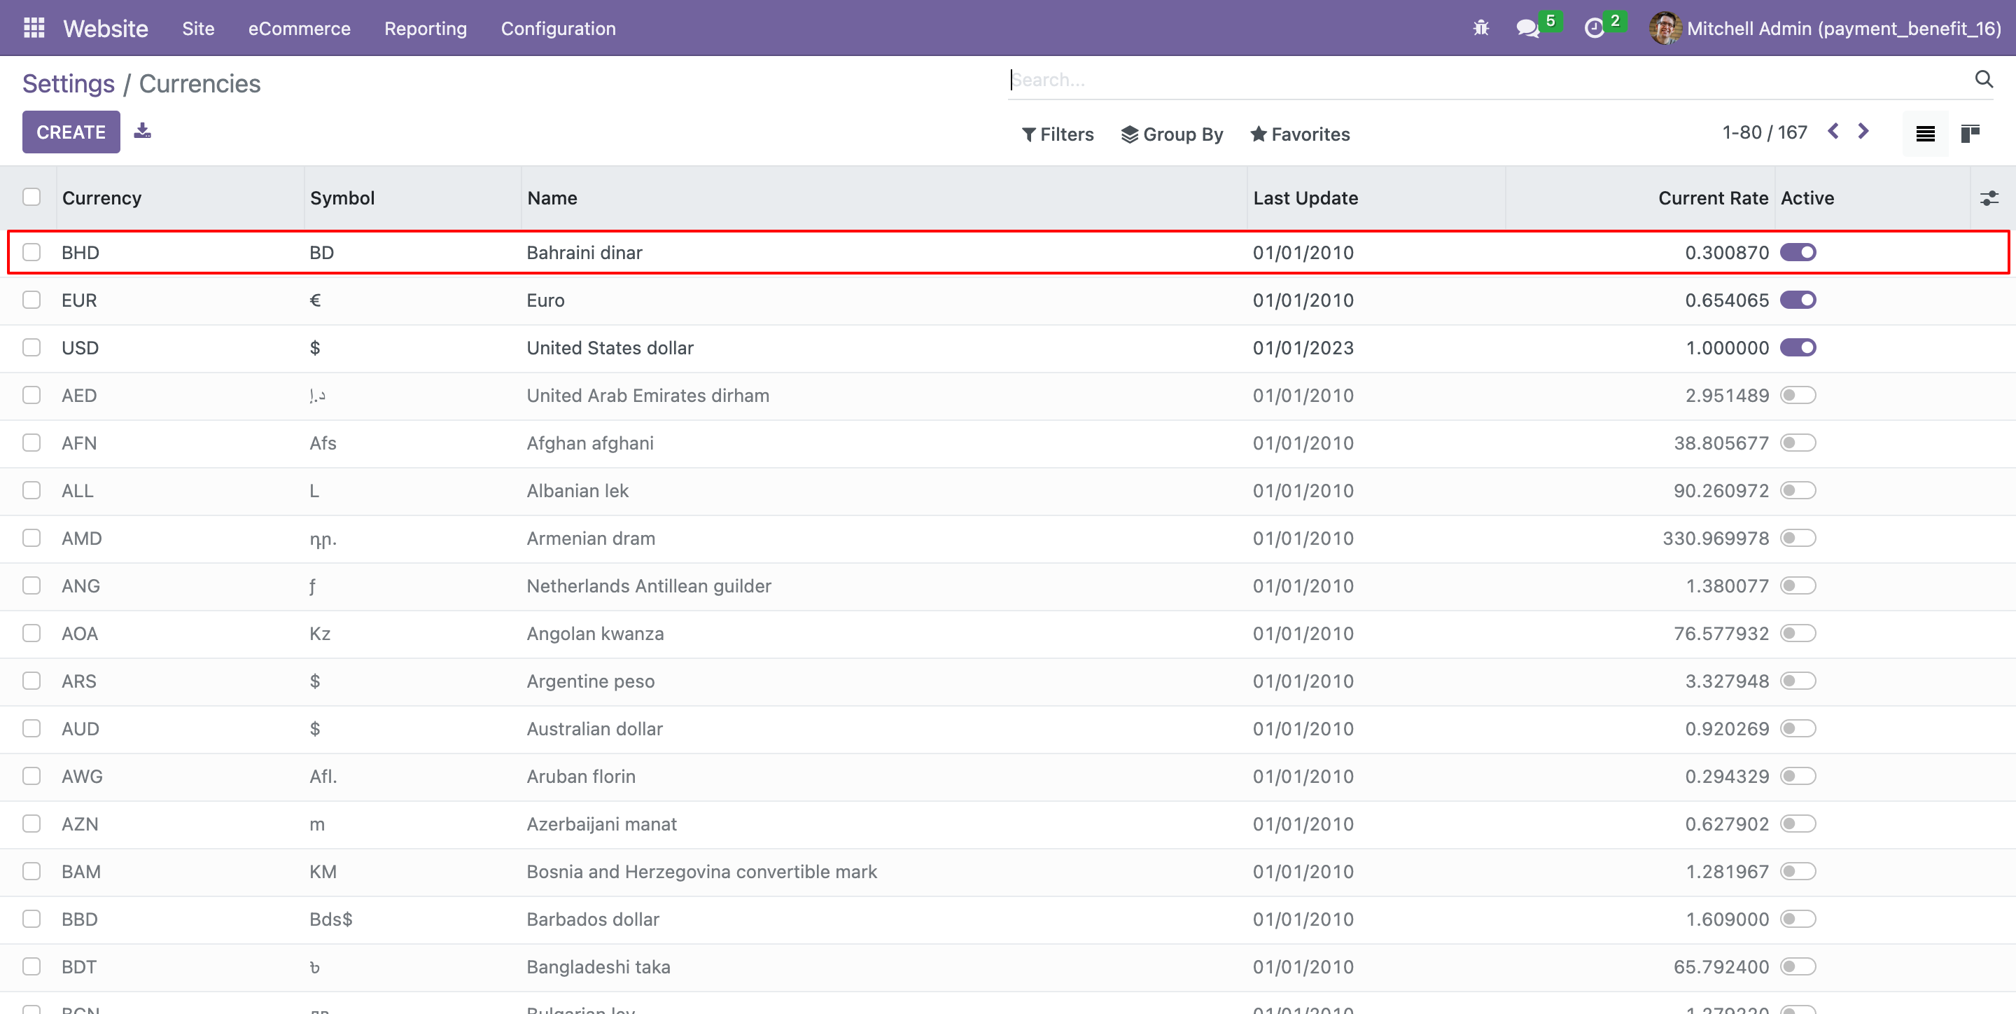Screen dimensions: 2016x1014
Task: Click the Website app title
Action: click(x=106, y=28)
